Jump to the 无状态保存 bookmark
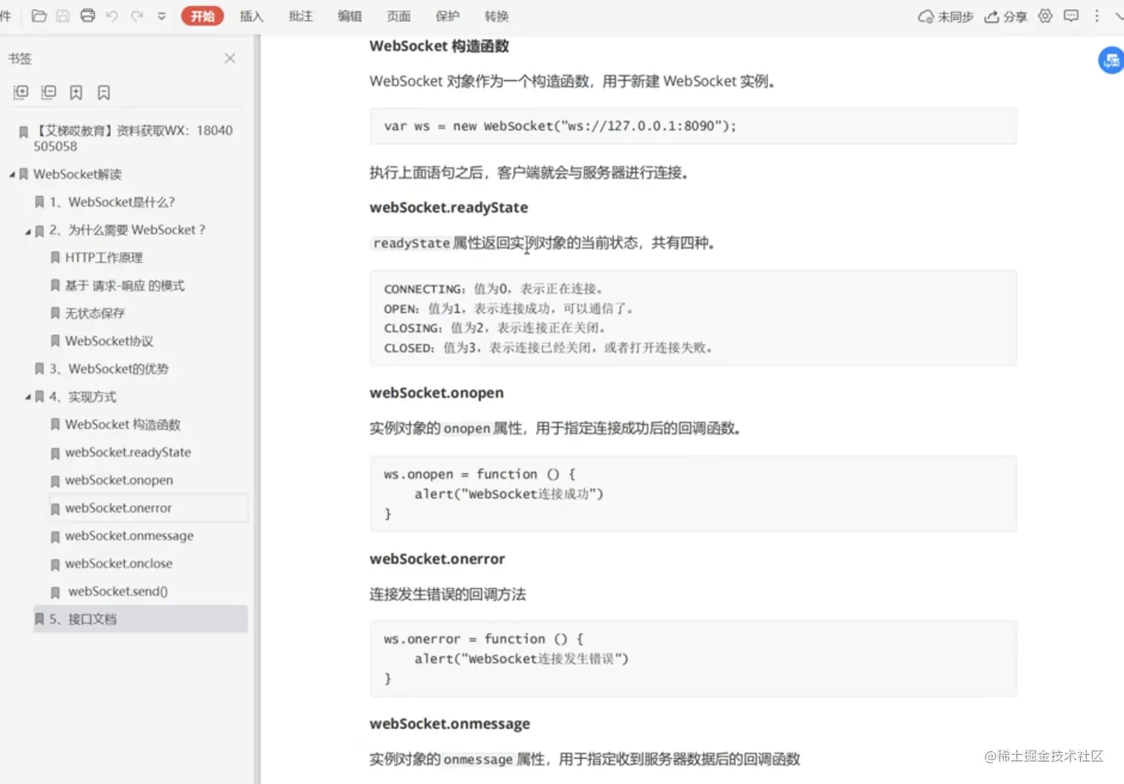Screen dimensions: 1124x784 click(94, 314)
